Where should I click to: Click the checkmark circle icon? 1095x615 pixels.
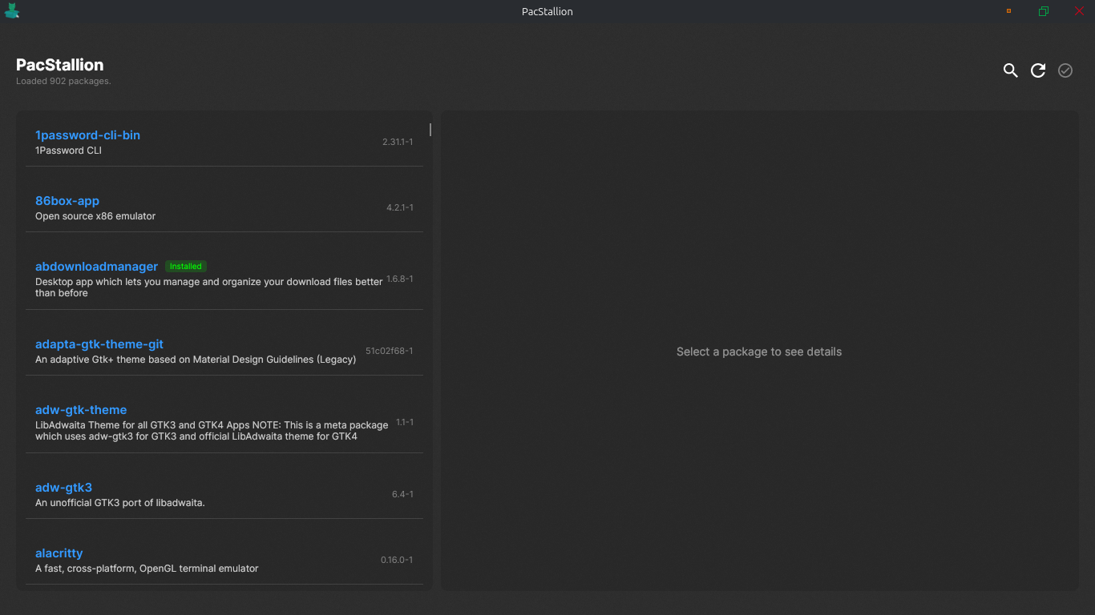[x=1065, y=70]
